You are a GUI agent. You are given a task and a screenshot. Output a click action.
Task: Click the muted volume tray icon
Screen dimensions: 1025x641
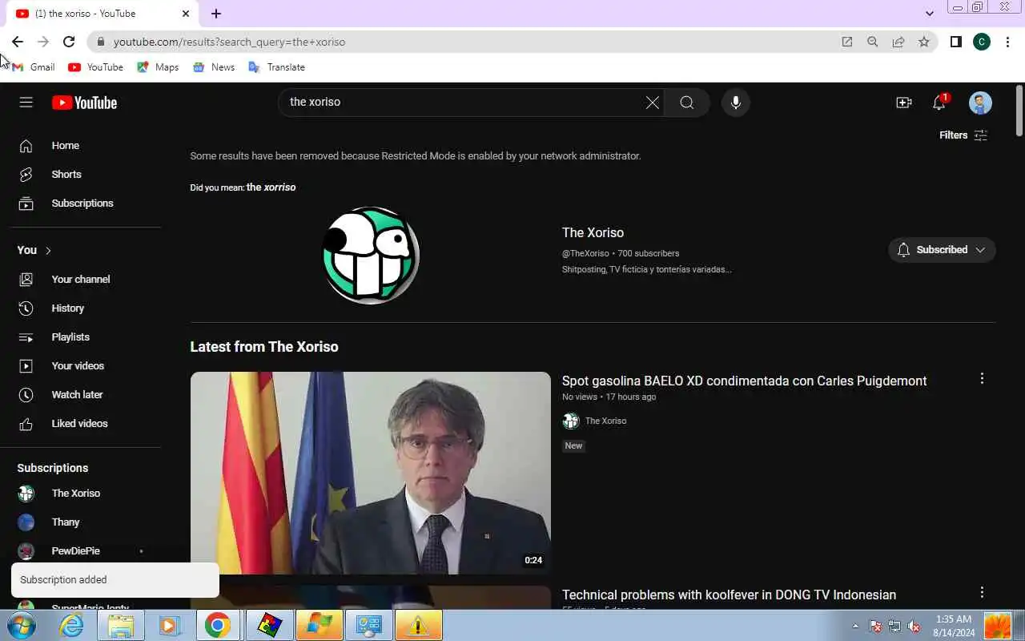click(x=913, y=627)
